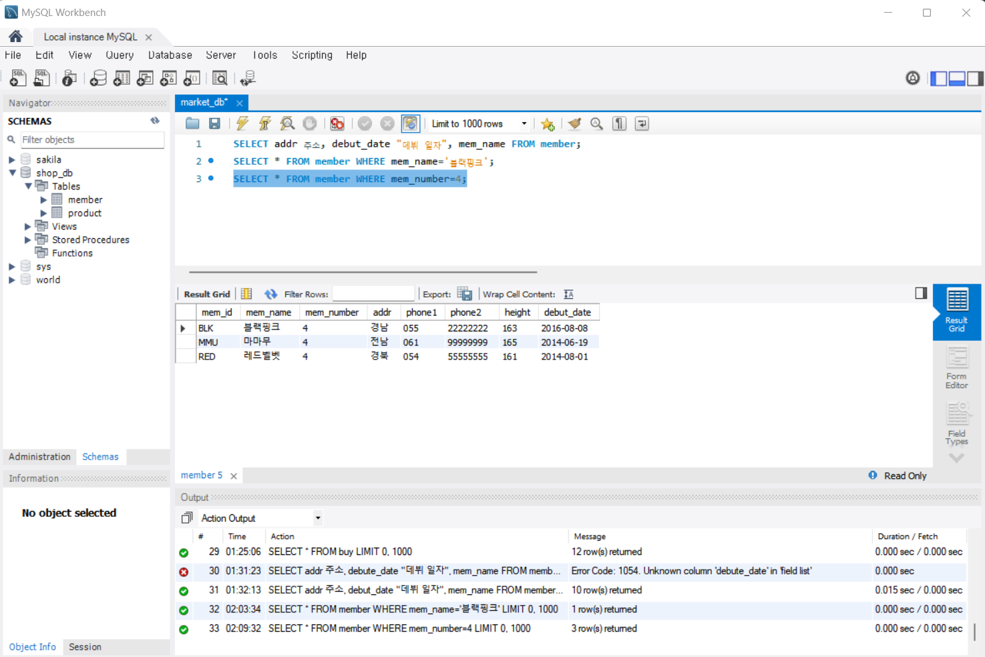This screenshot has height=657, width=985.
Task: Run EXPLAIN on statement under cursor
Action: tap(287, 123)
